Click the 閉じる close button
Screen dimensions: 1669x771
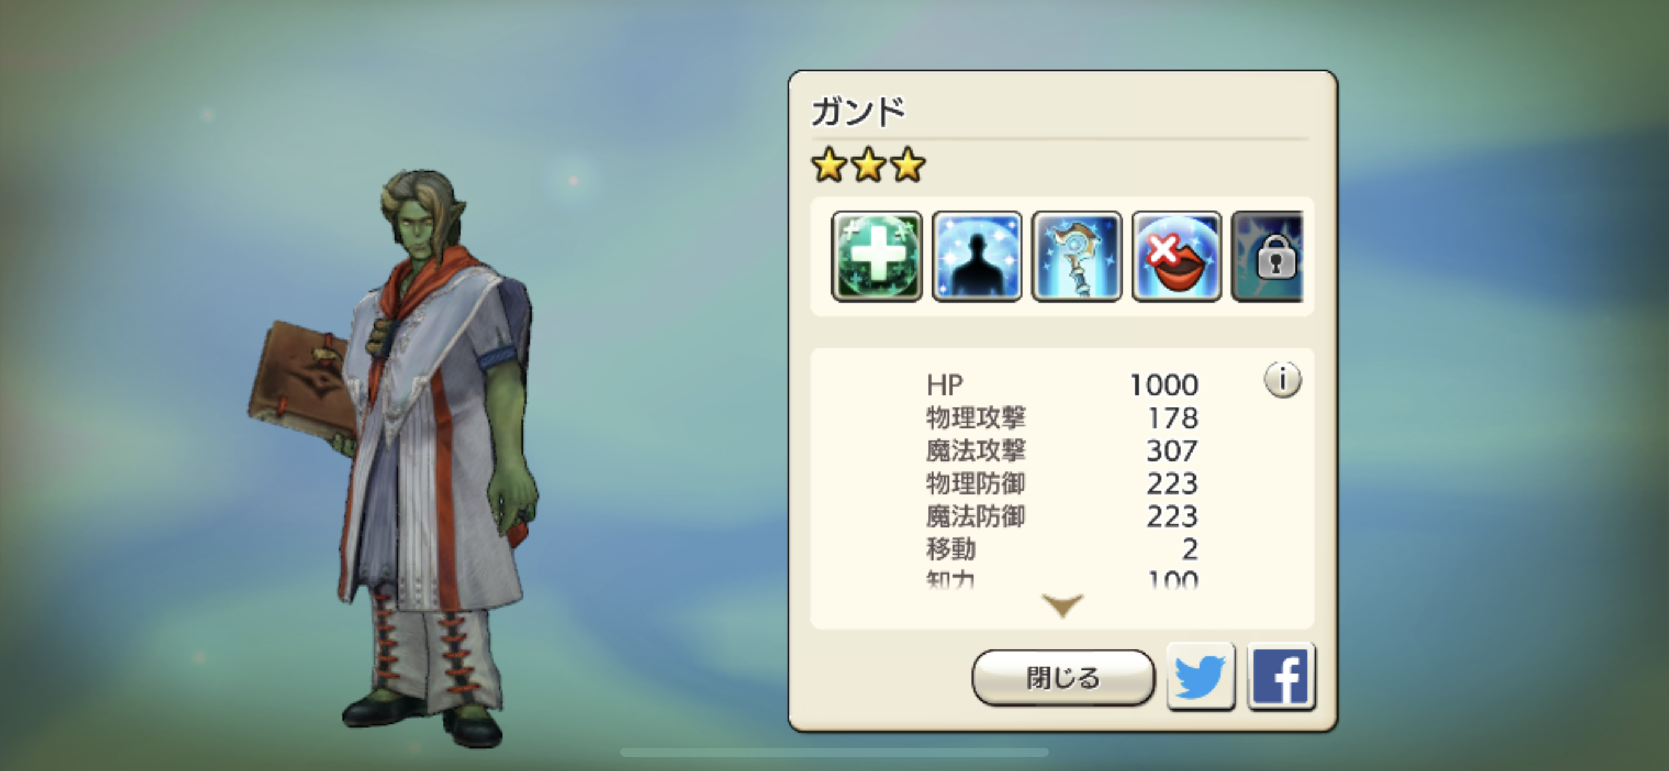point(1063,678)
